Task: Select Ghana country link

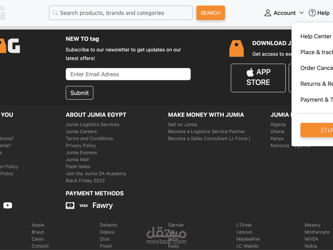Action: click(x=277, y=131)
